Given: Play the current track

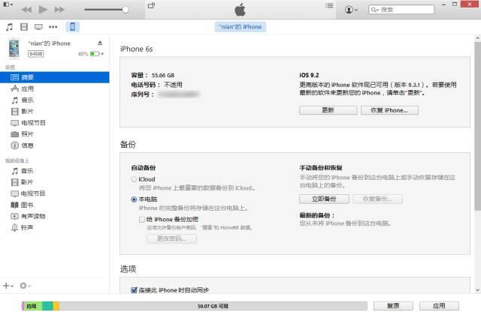Looking at the screenshot, I should point(43,10).
